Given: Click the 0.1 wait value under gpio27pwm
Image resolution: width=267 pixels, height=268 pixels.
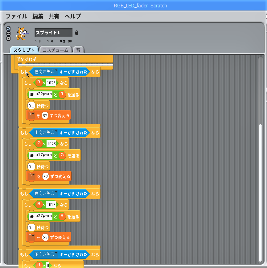Looking at the screenshot, I should tap(31, 228).
